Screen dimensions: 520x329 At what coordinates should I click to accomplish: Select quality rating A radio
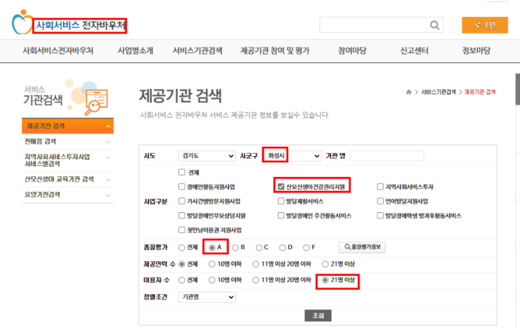[x=212, y=248]
